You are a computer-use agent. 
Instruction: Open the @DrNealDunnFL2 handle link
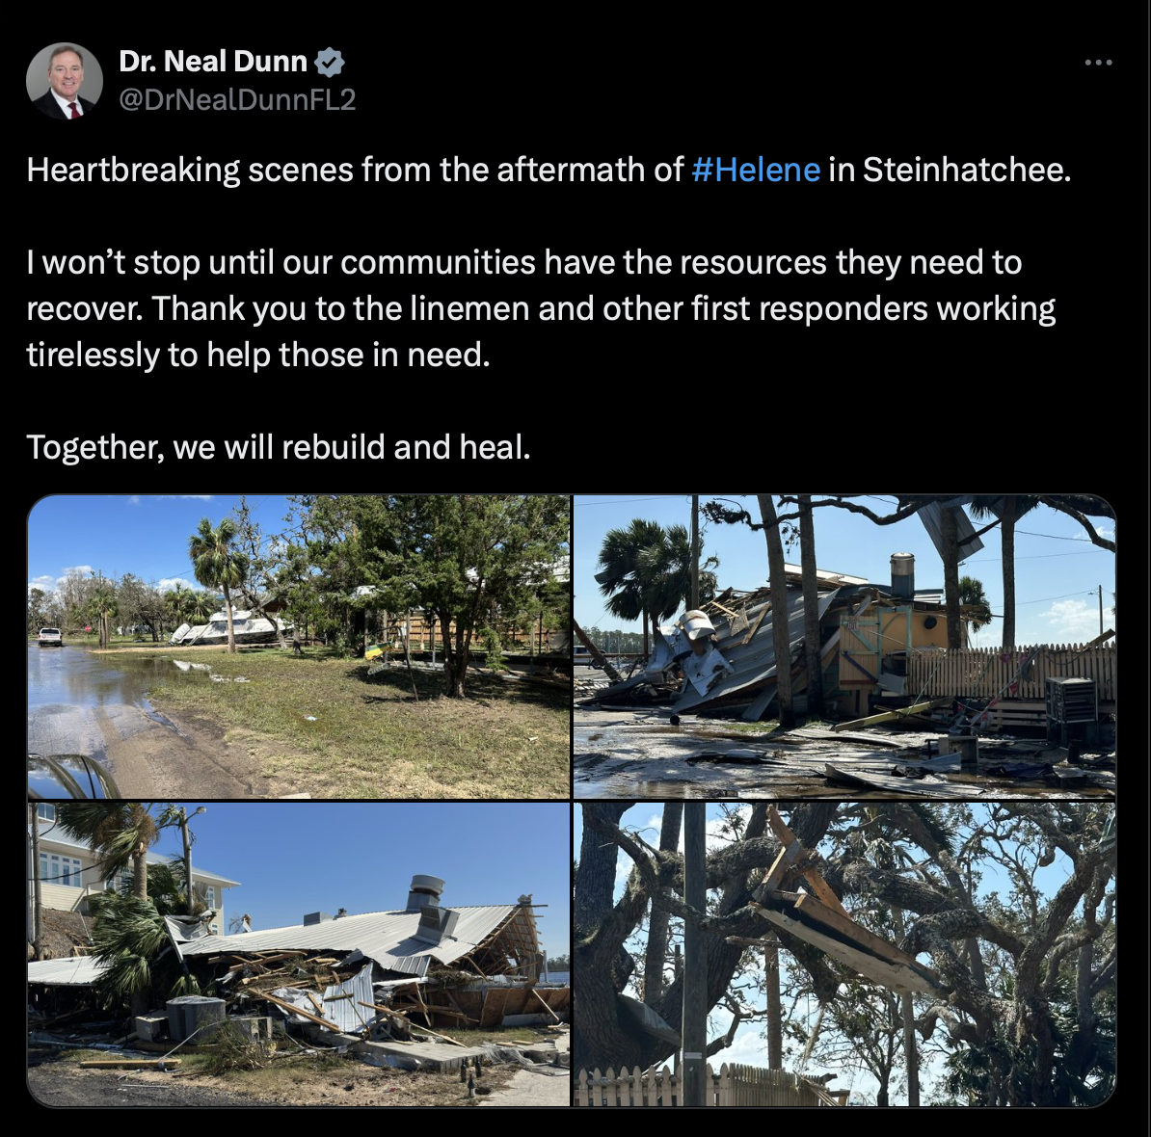tap(237, 100)
